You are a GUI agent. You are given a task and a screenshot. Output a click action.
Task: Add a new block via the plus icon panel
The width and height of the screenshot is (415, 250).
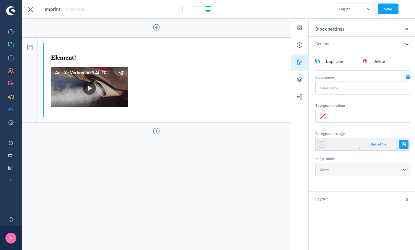pos(299,45)
